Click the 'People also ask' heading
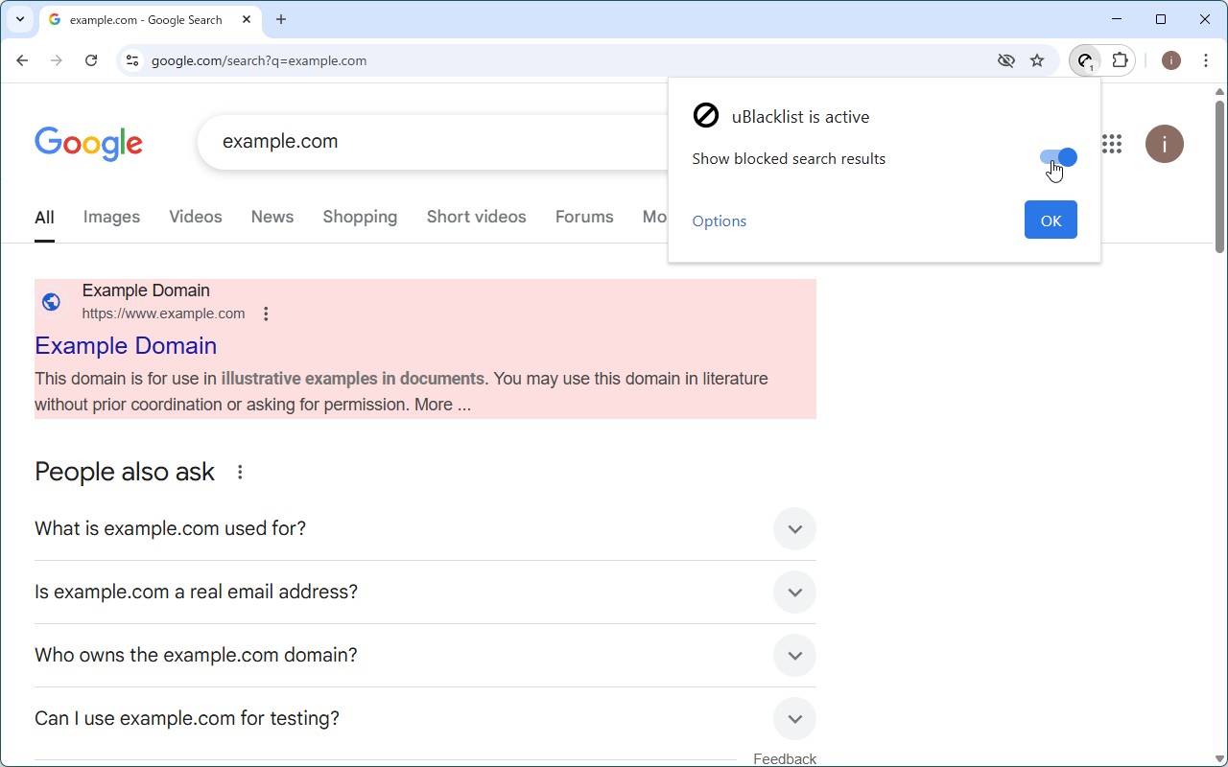This screenshot has width=1228, height=767. coord(125,472)
